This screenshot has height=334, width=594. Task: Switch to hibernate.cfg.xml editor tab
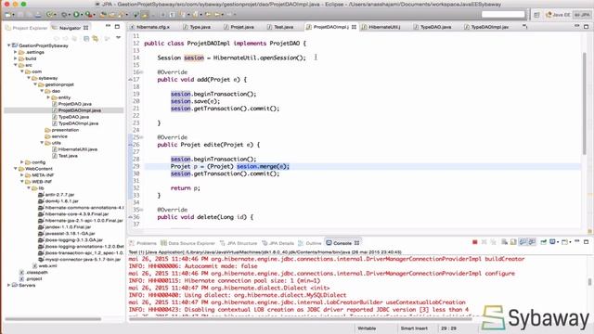click(150, 27)
